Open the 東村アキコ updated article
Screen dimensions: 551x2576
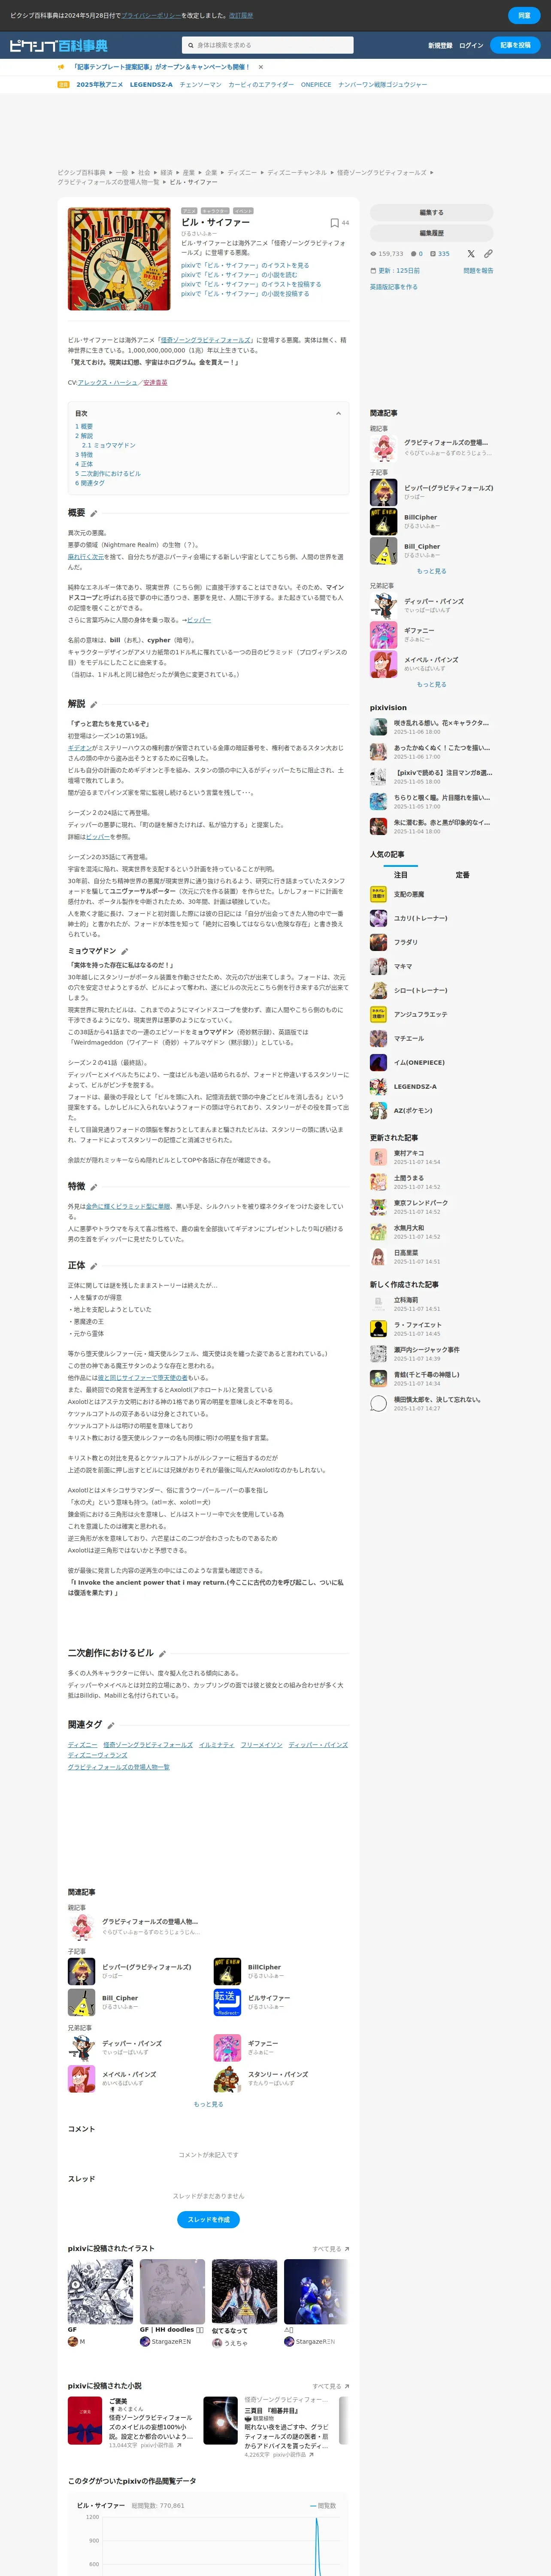click(408, 1153)
